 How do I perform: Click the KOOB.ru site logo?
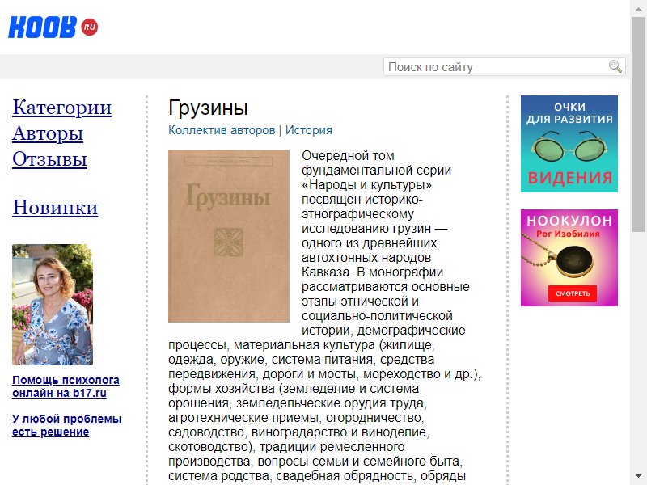[x=53, y=27]
